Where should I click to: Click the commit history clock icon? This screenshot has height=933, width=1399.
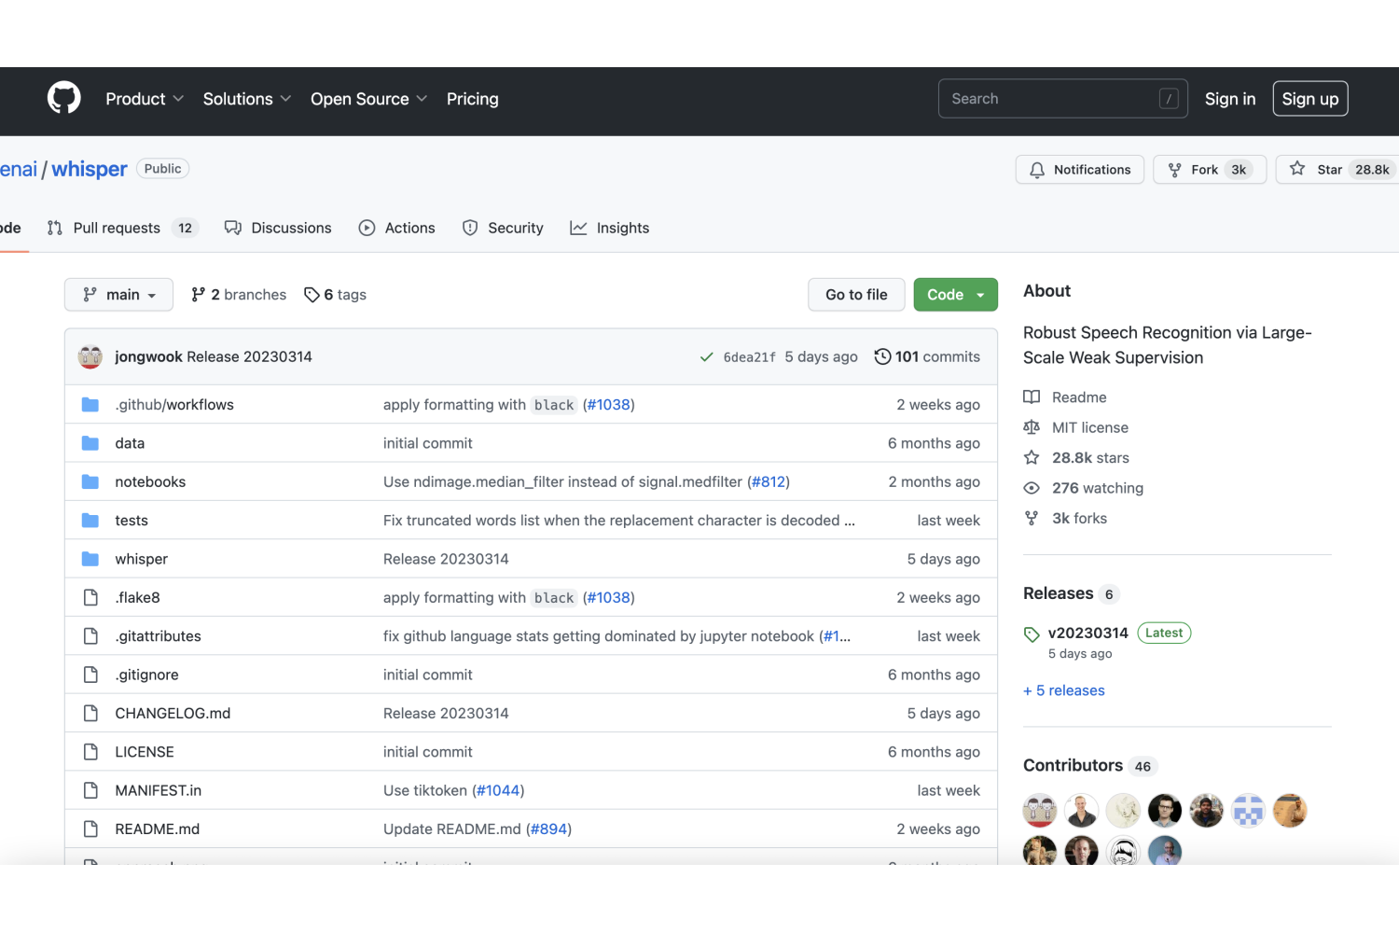[882, 356]
